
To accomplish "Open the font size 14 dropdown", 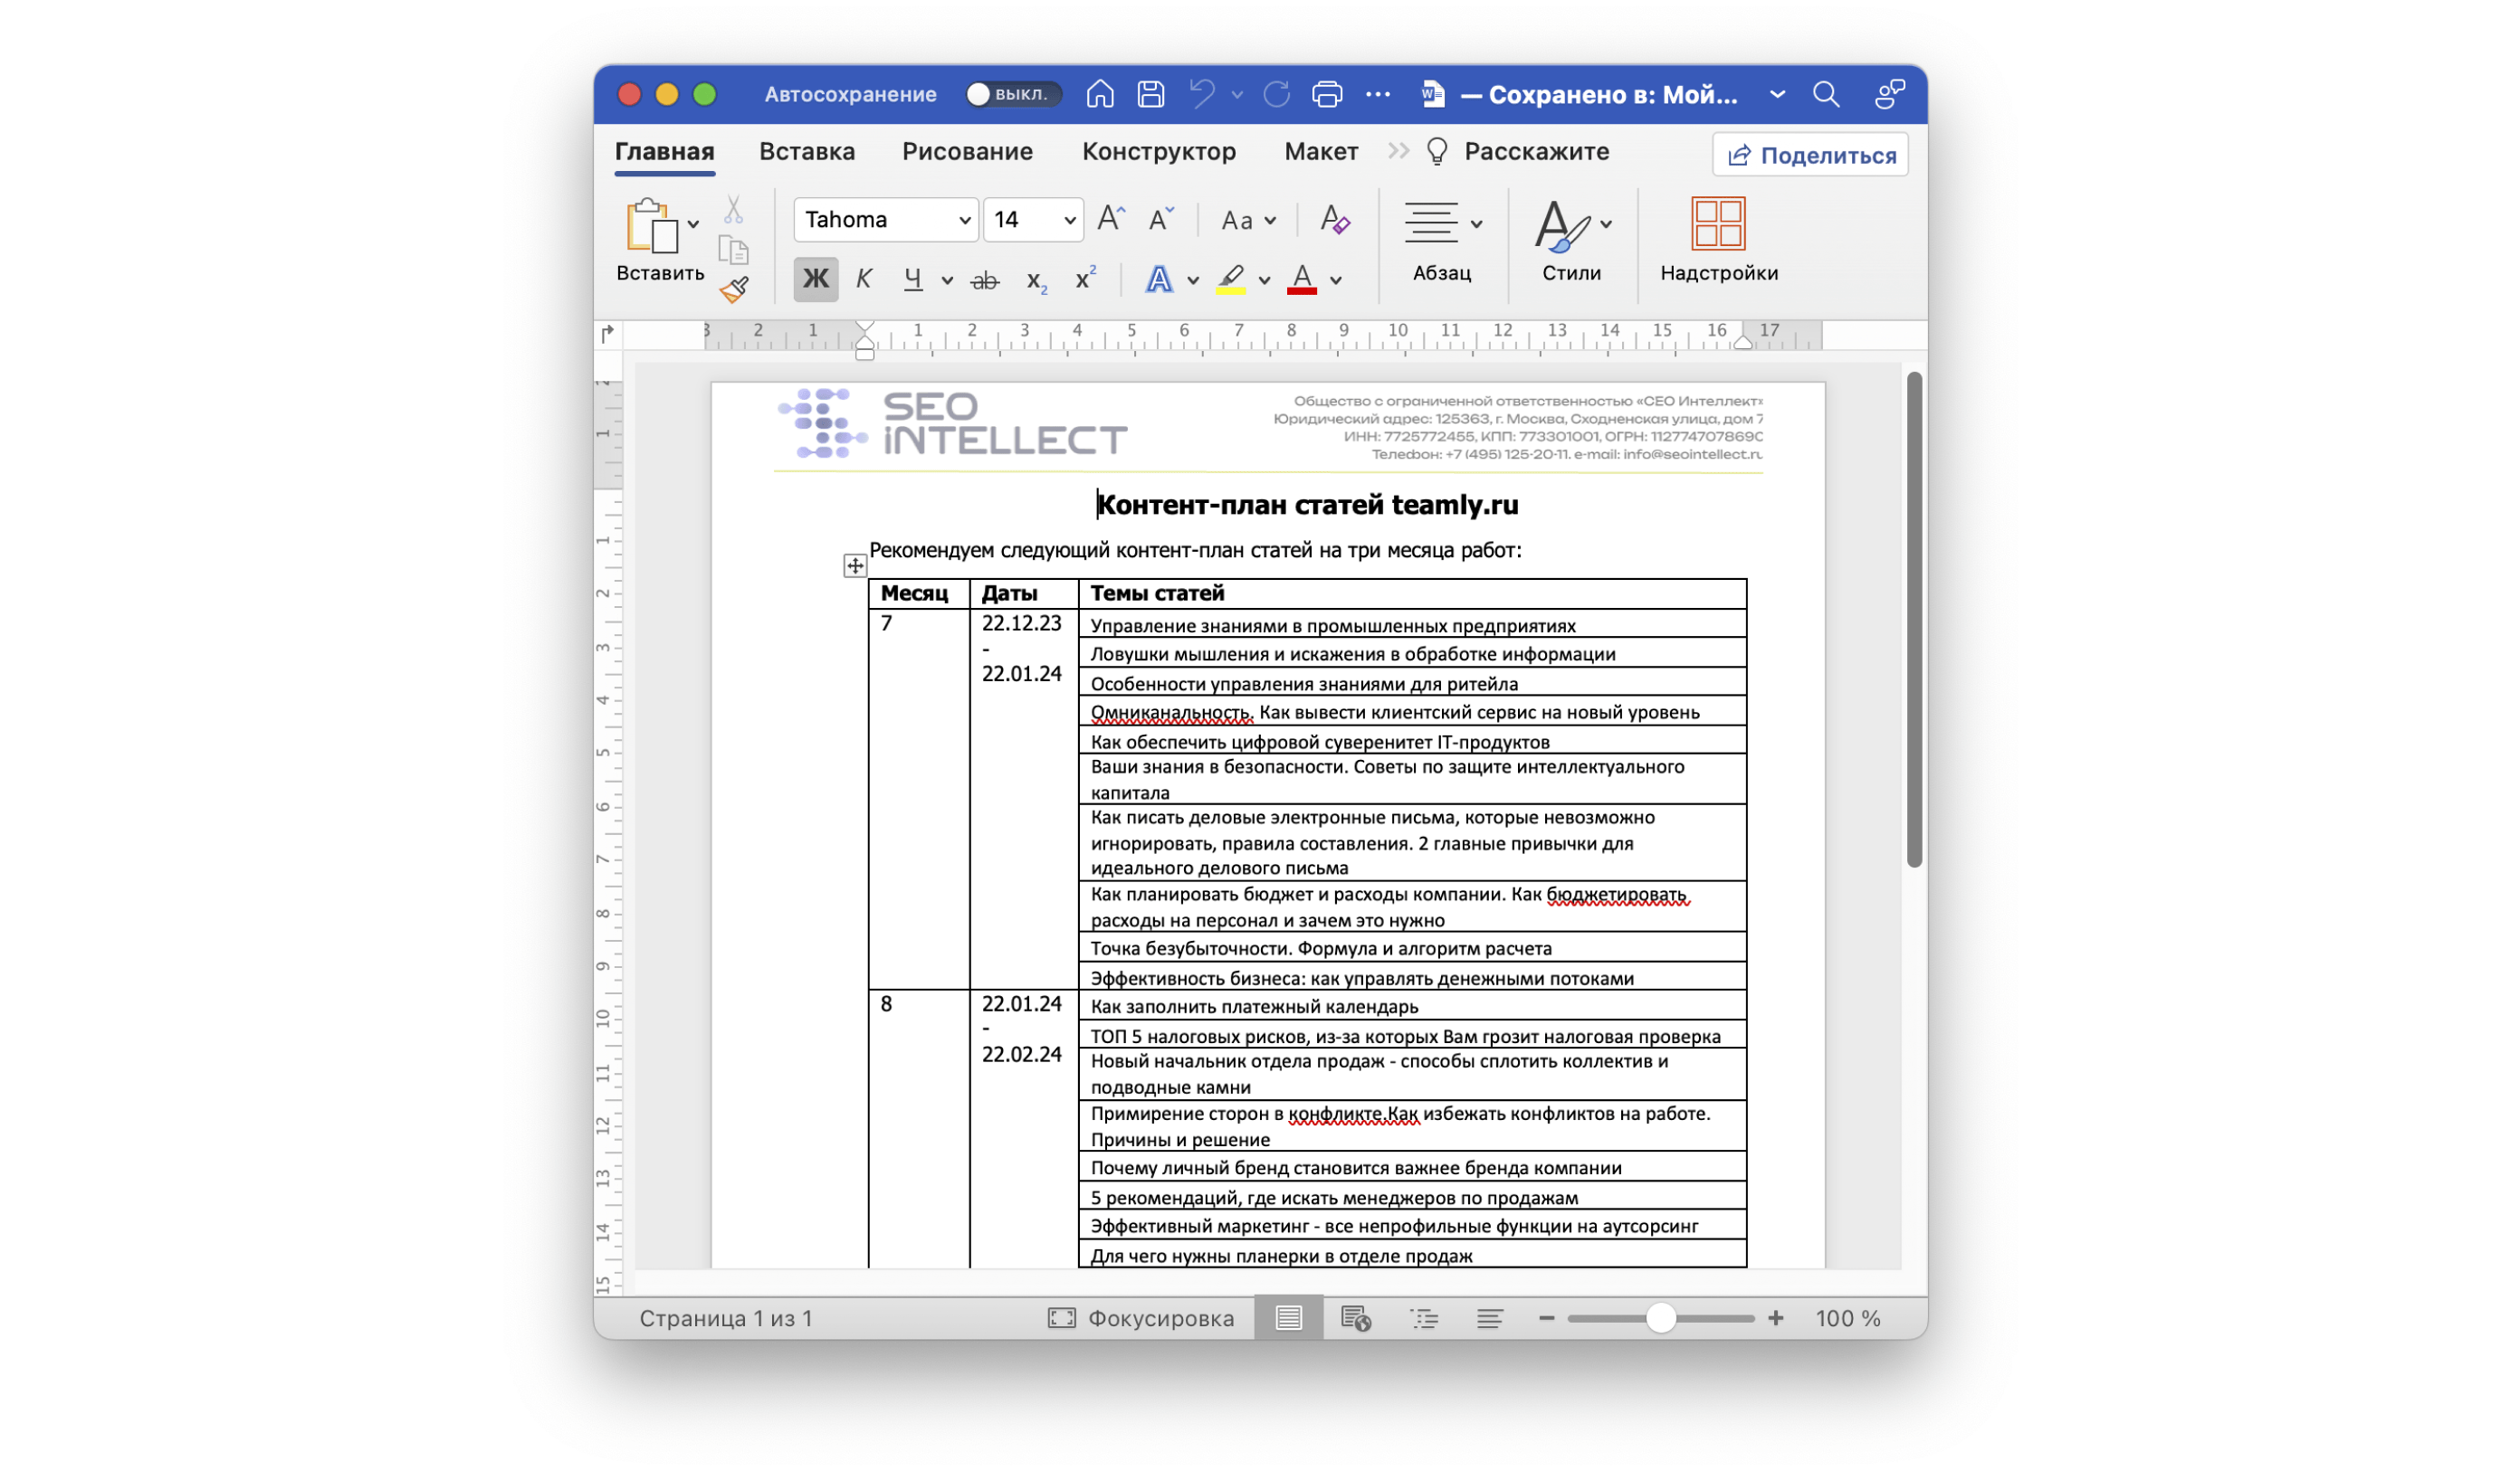I will click(x=1069, y=220).
